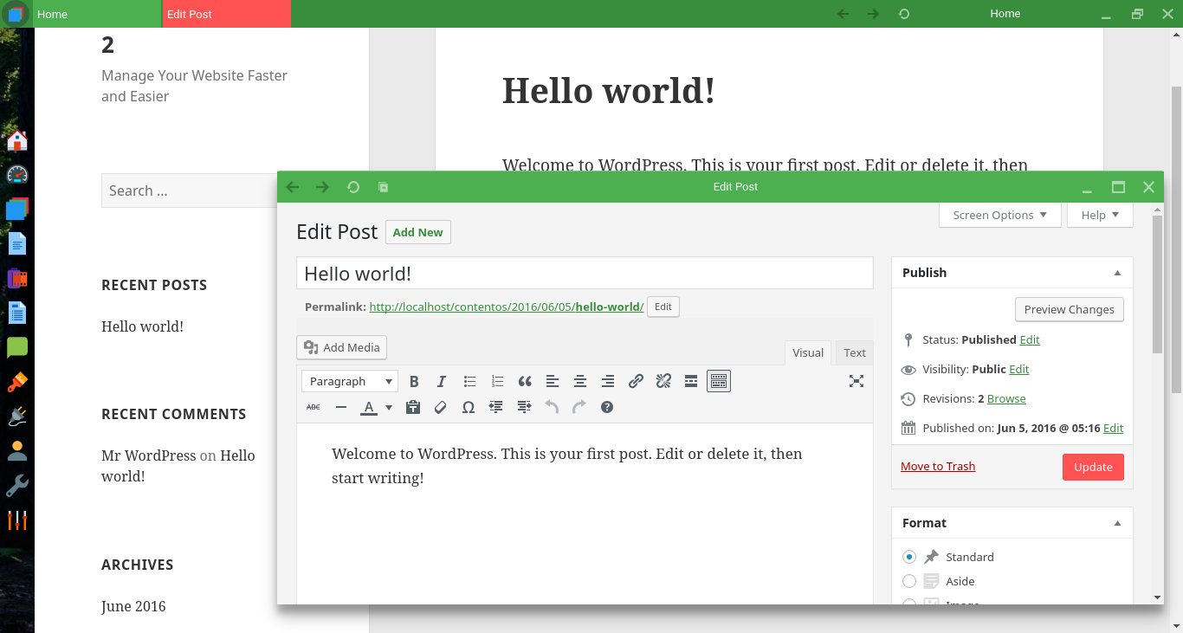Edit the Published on date
The image size is (1183, 633).
pyautogui.click(x=1114, y=428)
